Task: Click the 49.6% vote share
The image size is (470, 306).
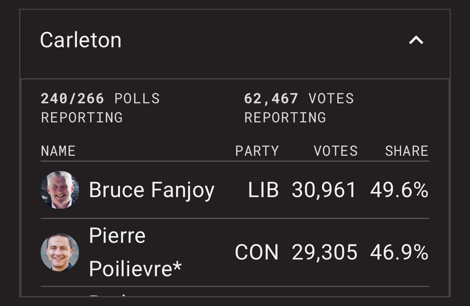Action: click(399, 190)
